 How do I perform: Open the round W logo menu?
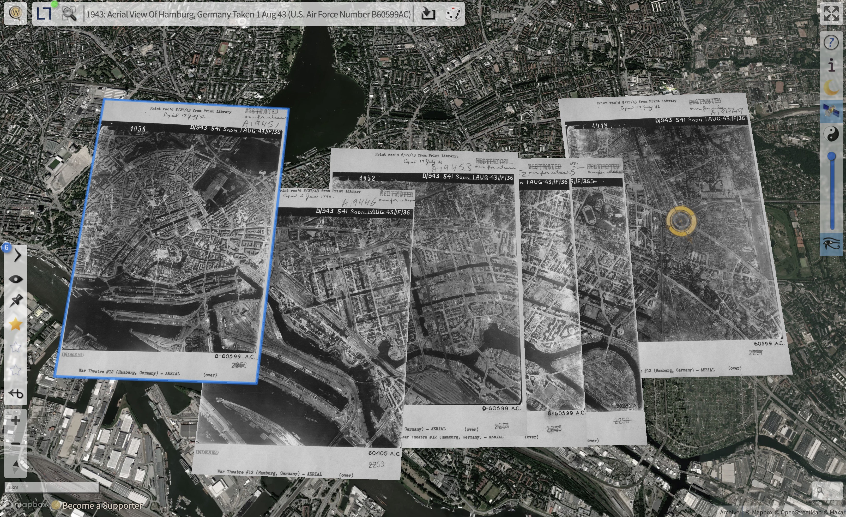click(x=15, y=13)
